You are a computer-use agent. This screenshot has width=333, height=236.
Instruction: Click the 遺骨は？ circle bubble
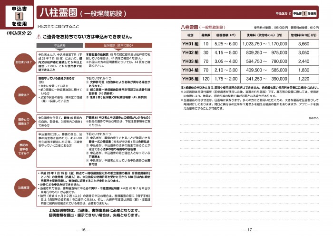(24, 95)
